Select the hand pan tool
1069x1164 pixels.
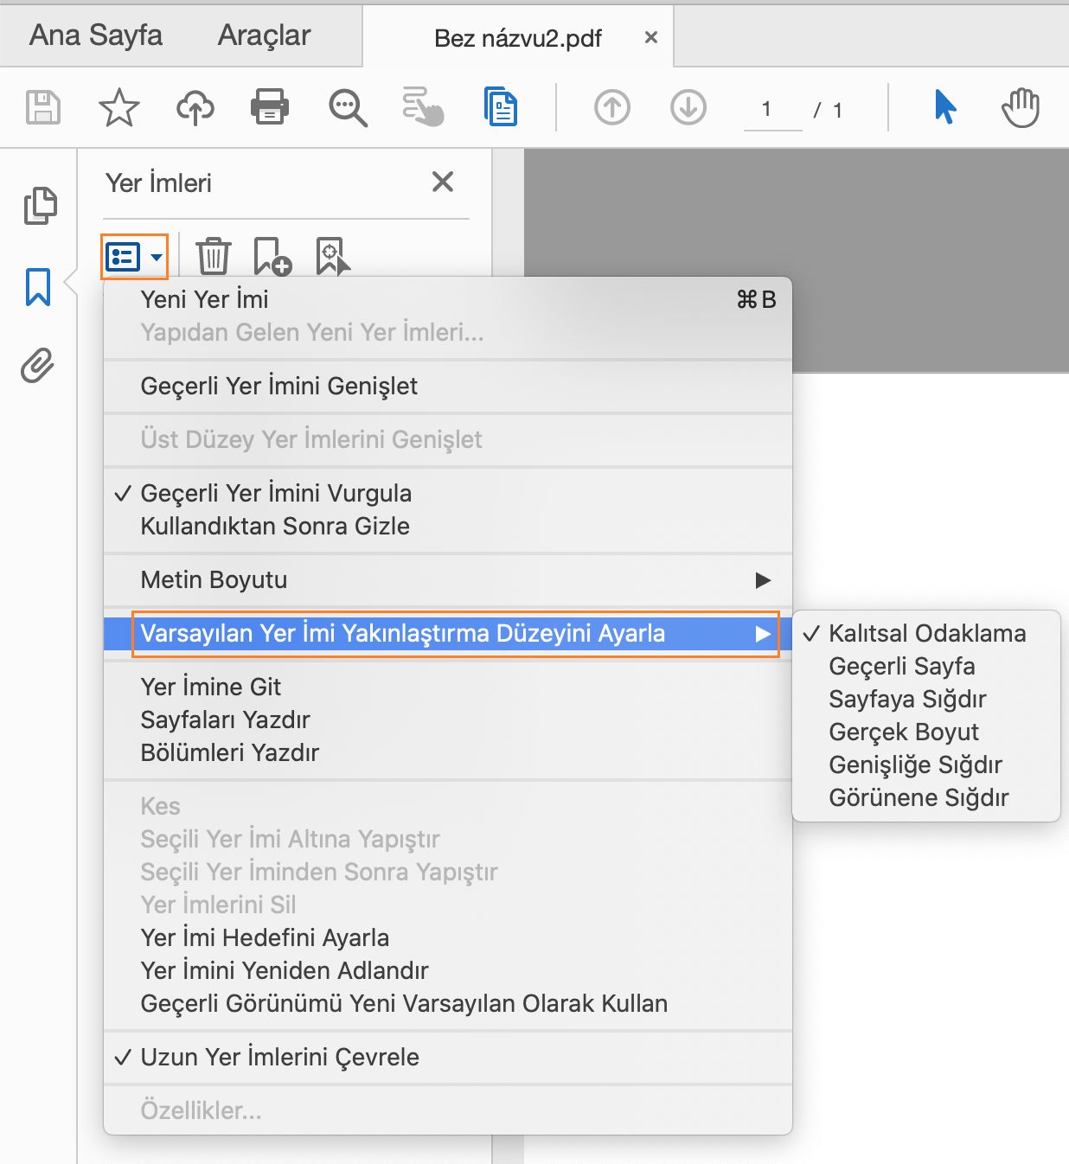click(1021, 107)
